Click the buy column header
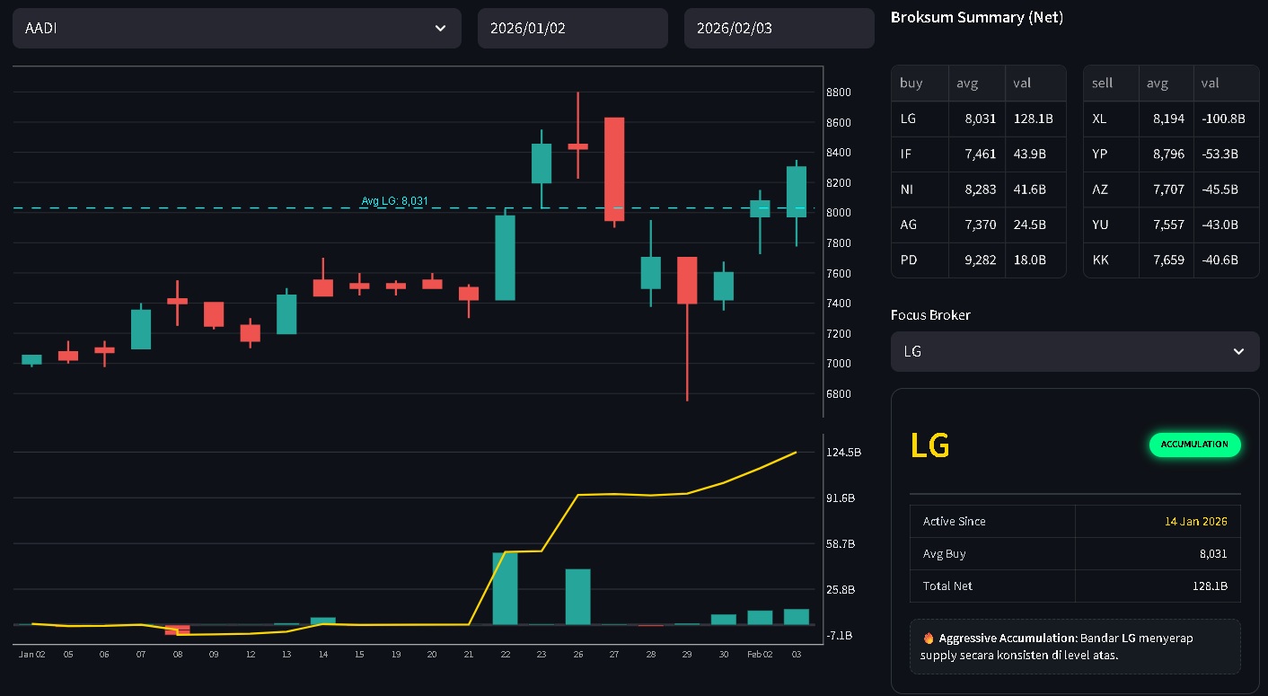Image resolution: width=1268 pixels, height=696 pixels. click(911, 84)
